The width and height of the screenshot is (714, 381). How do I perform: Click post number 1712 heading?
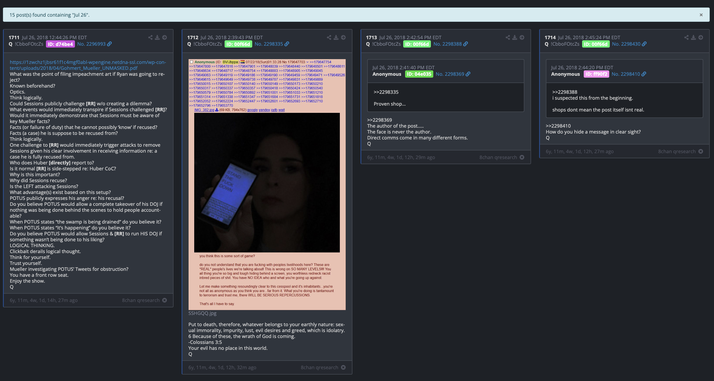point(193,37)
